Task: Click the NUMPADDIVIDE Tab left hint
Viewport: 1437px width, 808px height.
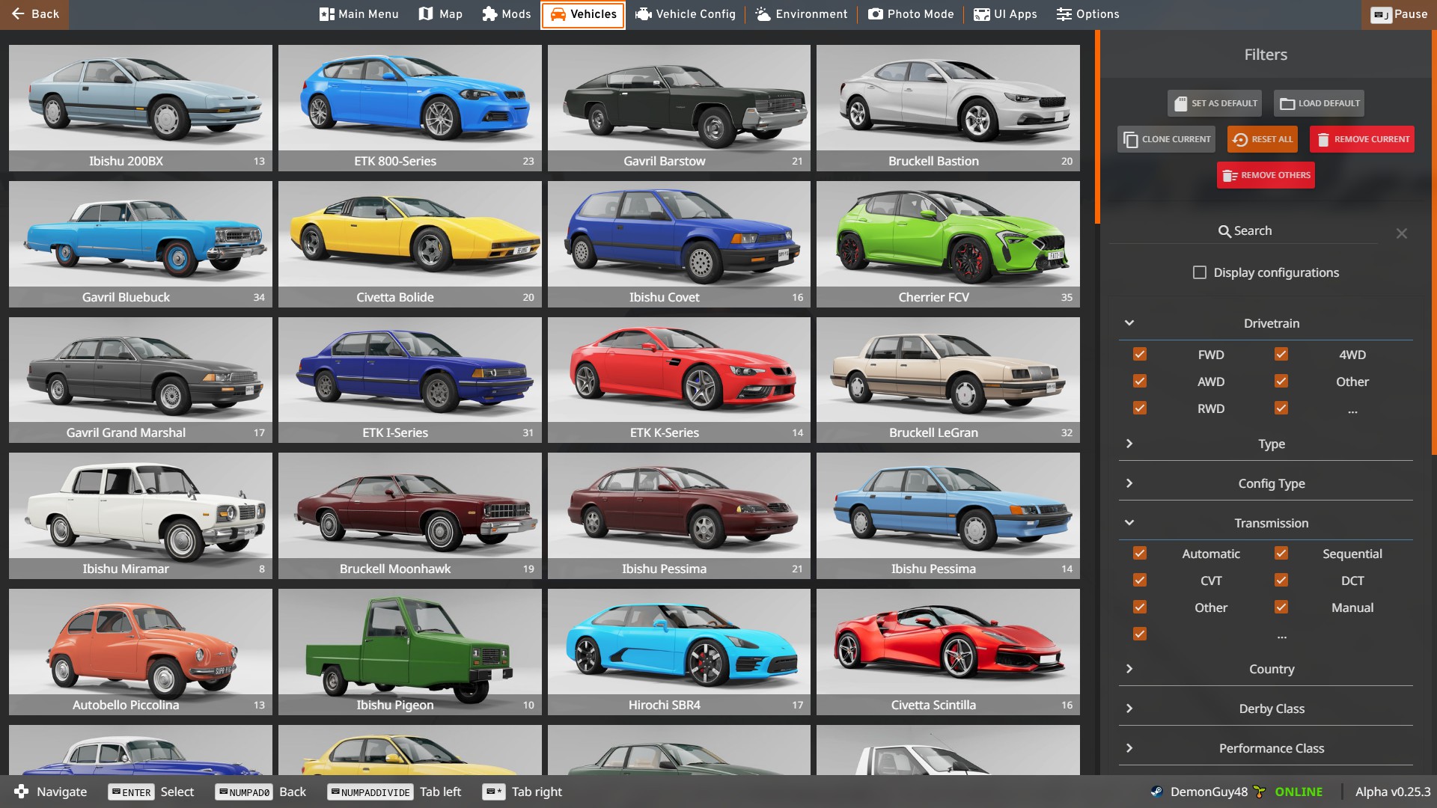Action: pyautogui.click(x=394, y=792)
